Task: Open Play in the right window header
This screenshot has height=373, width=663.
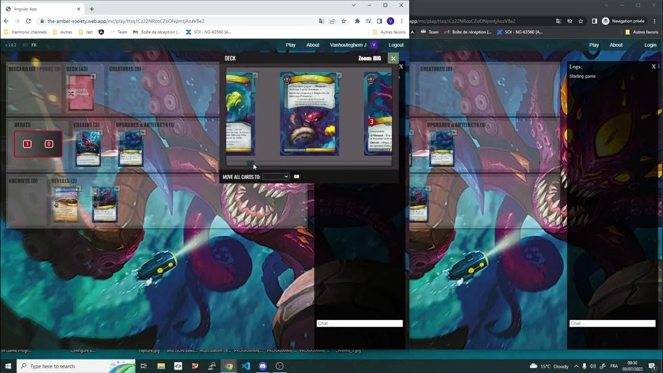Action: (594, 45)
